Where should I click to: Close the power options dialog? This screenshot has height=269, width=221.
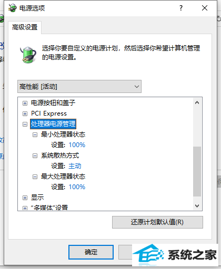click(205, 8)
